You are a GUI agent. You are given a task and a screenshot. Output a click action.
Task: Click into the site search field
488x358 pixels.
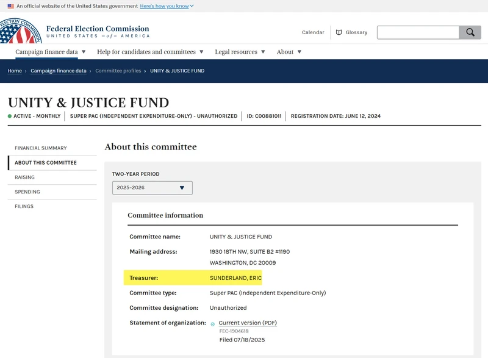pos(418,32)
